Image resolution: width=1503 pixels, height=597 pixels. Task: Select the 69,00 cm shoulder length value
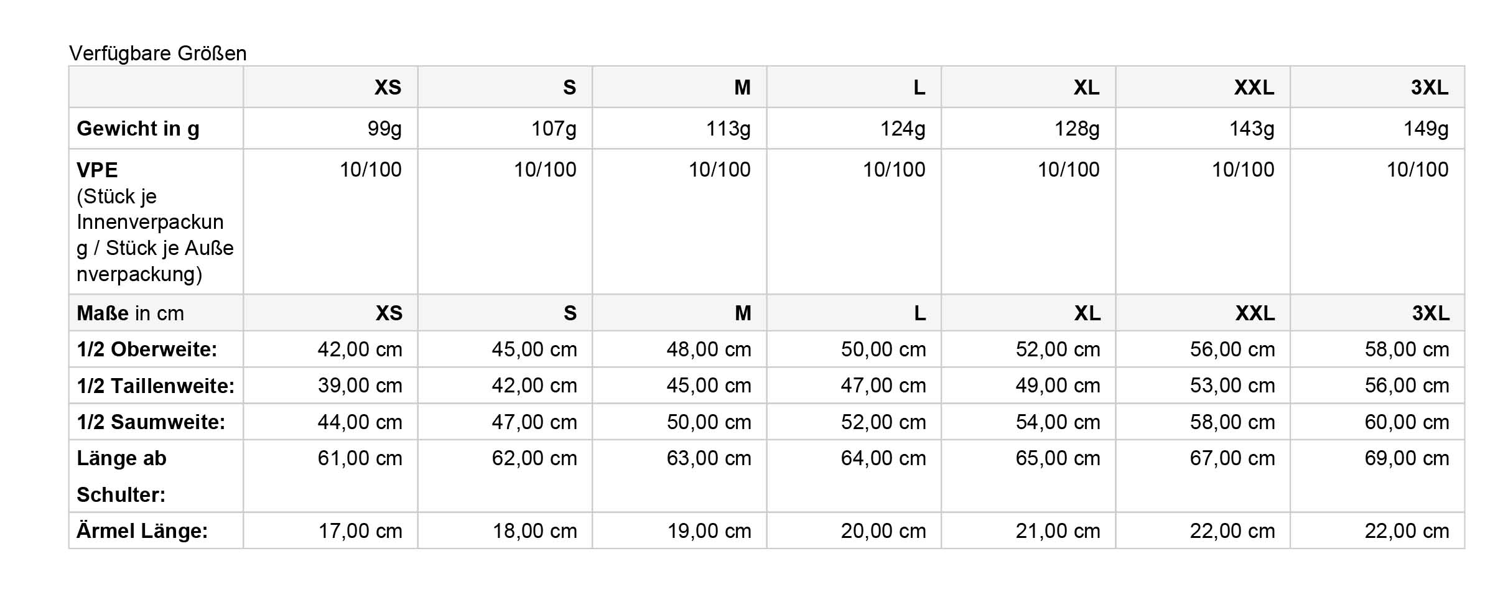pos(1407,458)
